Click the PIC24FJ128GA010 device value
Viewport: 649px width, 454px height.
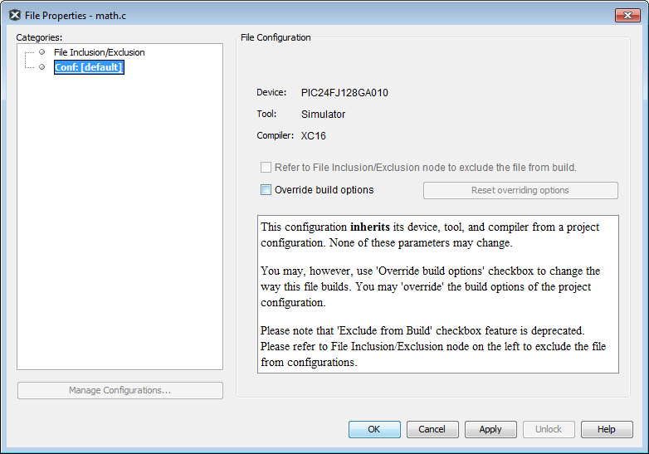point(344,93)
